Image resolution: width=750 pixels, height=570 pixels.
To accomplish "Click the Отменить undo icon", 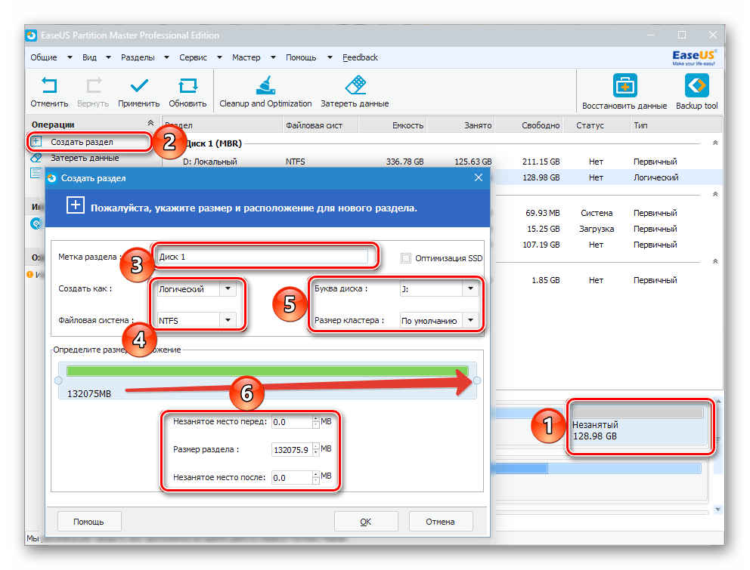I will [x=49, y=86].
